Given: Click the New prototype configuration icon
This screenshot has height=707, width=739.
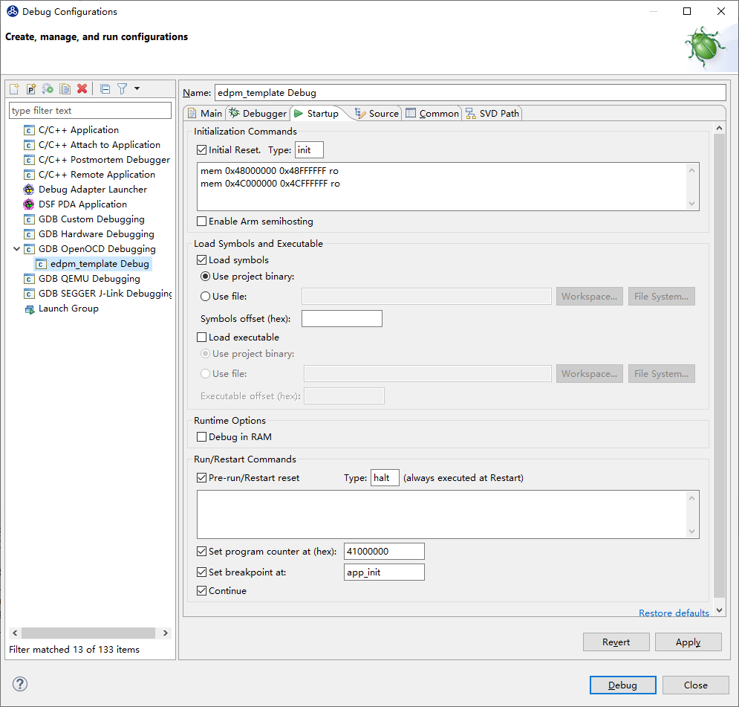Looking at the screenshot, I should pos(31,88).
